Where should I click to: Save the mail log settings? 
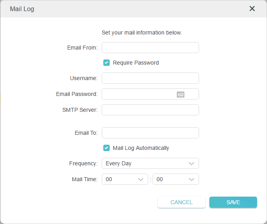[233, 202]
